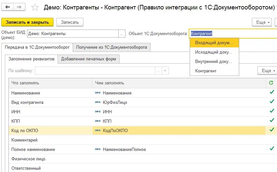
Task: Go back with the left arrow button
Action: [7, 7]
